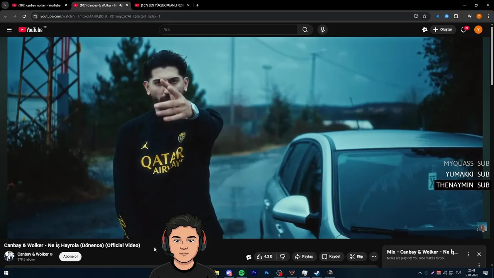494x278 pixels.
Task: Go forward in browser history
Action: pos(15,16)
